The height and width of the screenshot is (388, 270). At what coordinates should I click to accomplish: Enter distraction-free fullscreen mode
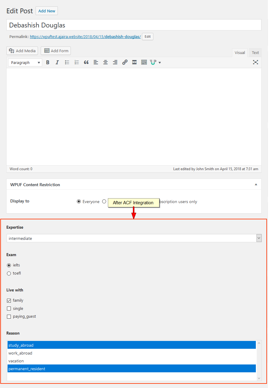click(x=256, y=62)
